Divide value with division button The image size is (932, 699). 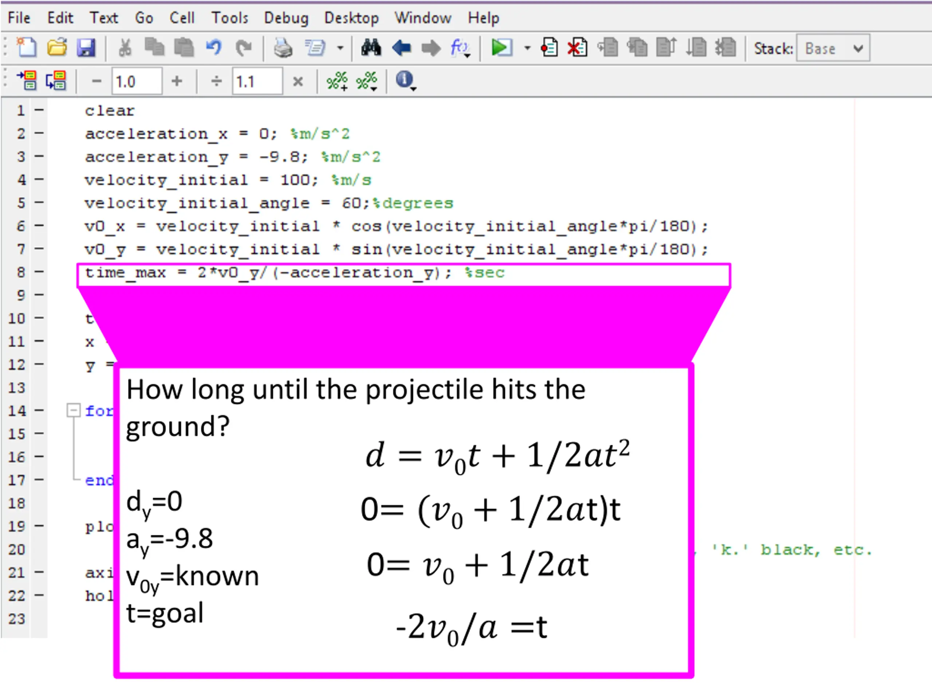216,81
